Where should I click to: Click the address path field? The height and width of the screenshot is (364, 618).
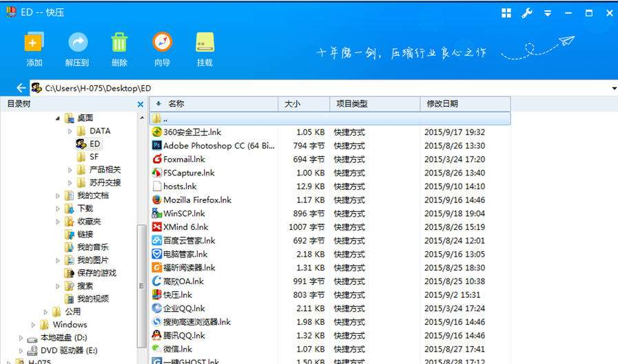pyautogui.click(x=320, y=88)
